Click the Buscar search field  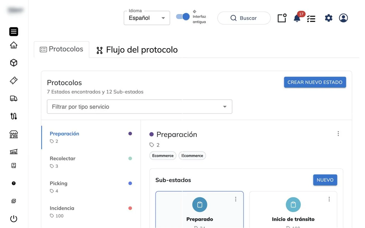[x=244, y=18]
